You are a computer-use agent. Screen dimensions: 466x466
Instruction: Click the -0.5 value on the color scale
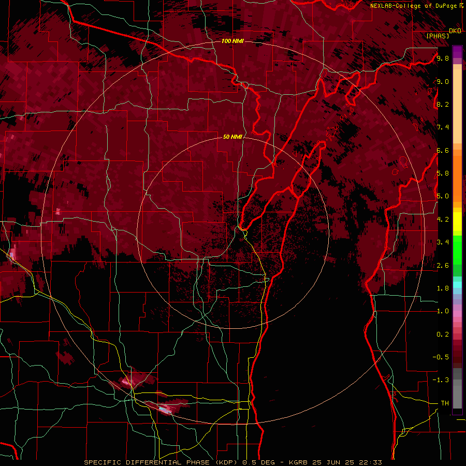(441, 357)
